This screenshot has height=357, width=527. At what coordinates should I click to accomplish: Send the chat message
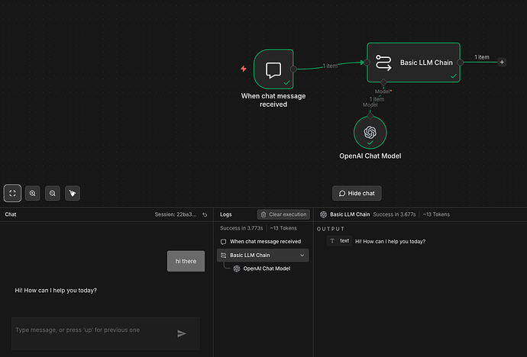[x=182, y=333]
